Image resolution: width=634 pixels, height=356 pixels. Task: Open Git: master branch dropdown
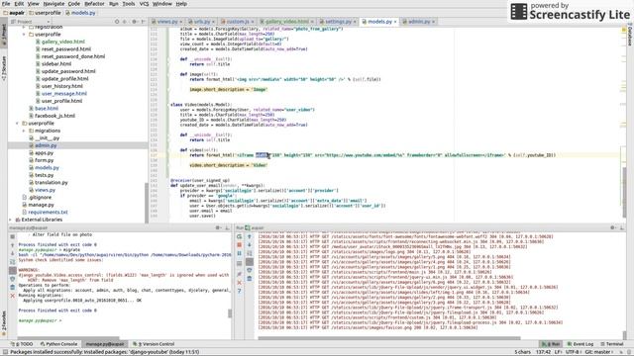(x=599, y=352)
